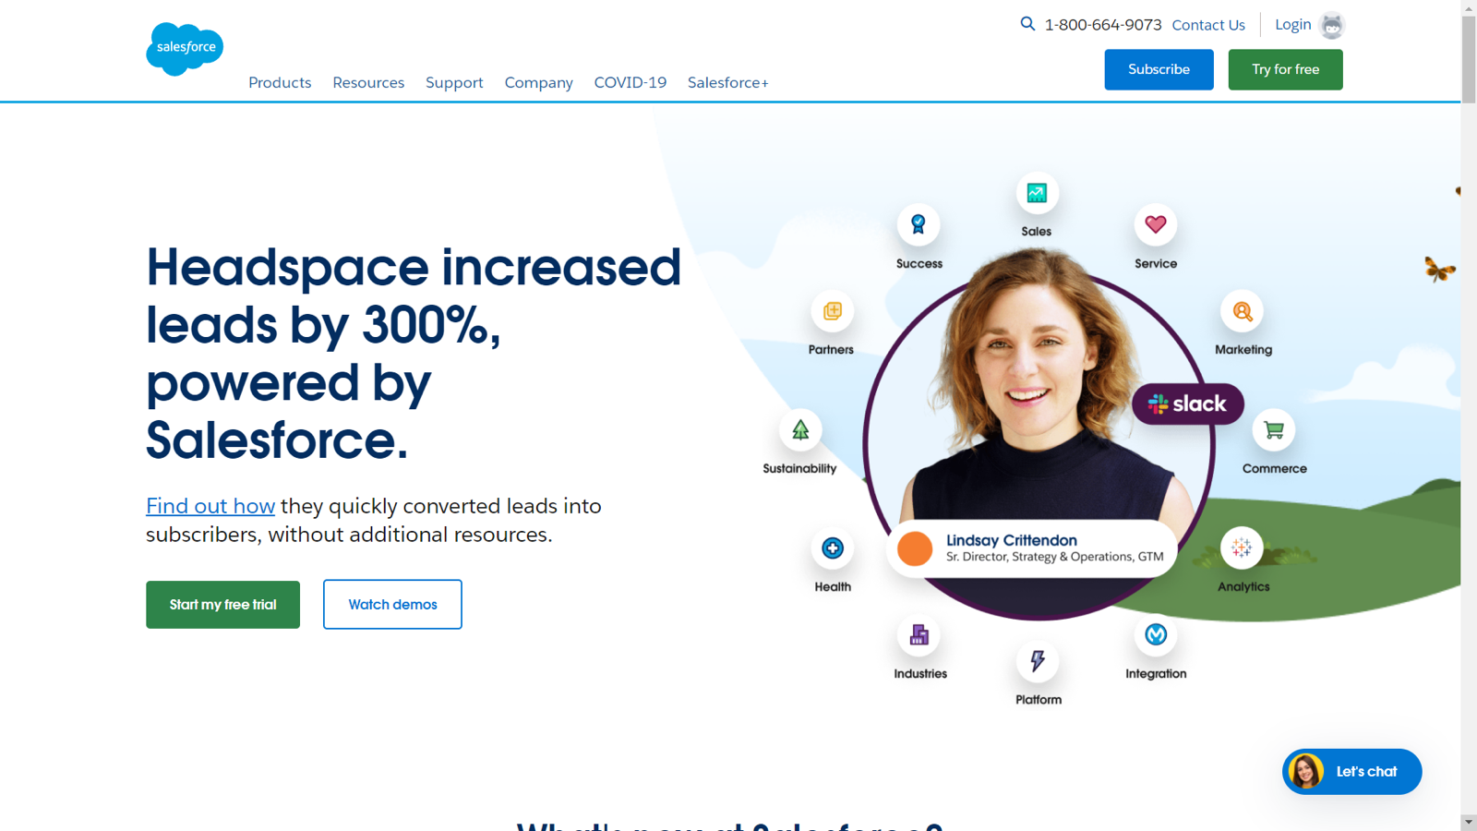Click the Service heart icon

[x=1155, y=224]
